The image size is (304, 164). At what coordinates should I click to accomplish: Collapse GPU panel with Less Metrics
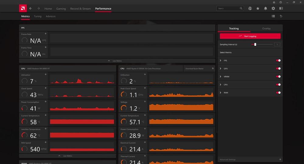pos(68,156)
